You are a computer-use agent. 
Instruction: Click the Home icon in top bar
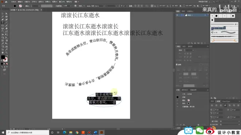coord(6,2)
